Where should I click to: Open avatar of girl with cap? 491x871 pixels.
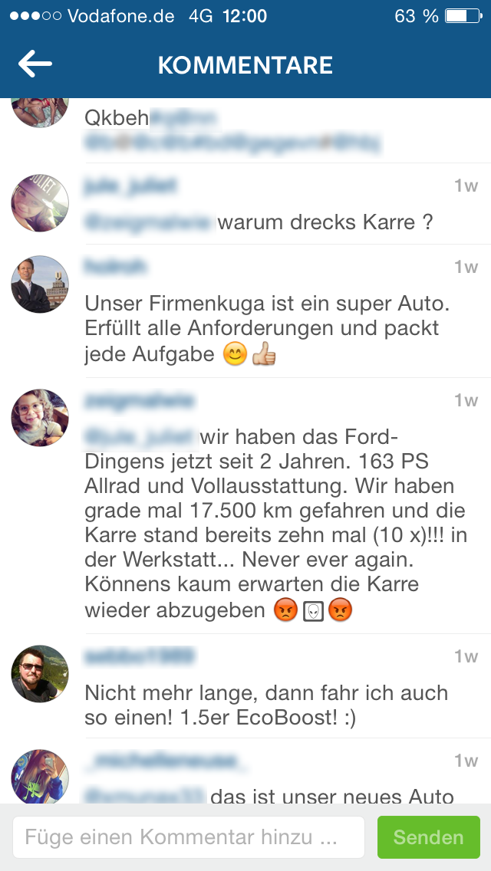(x=40, y=202)
